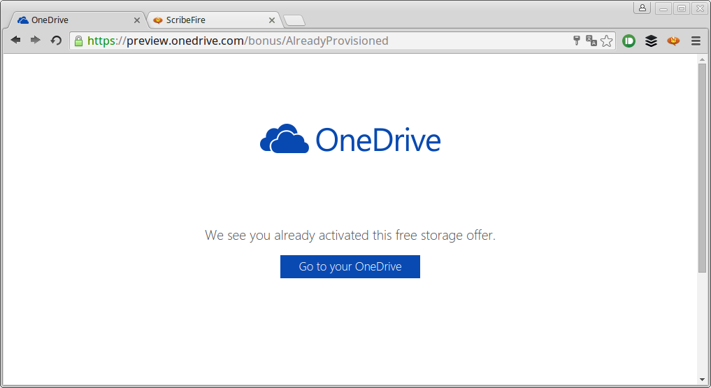Click the green SSL padlock icon
The height and width of the screenshot is (388, 711).
click(x=78, y=41)
